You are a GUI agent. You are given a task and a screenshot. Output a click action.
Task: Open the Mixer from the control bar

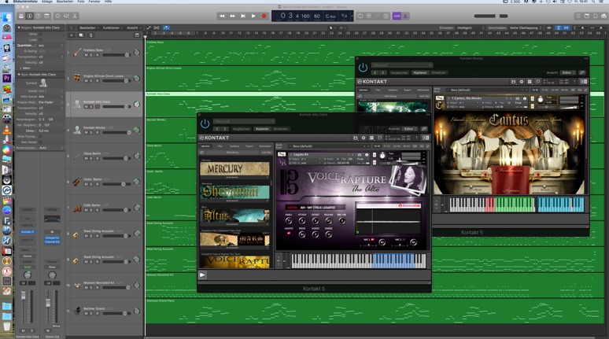click(x=66, y=16)
